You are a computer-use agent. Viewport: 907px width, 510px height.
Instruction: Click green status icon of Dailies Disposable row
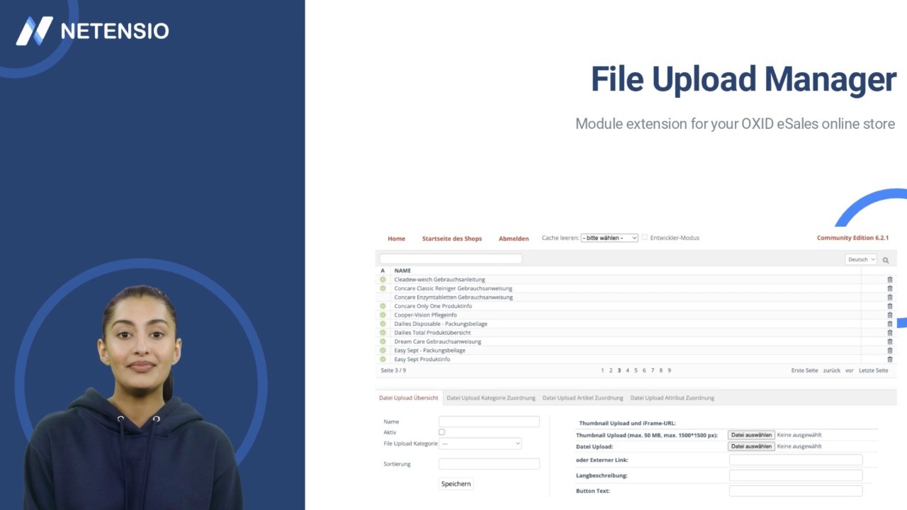pyautogui.click(x=383, y=324)
